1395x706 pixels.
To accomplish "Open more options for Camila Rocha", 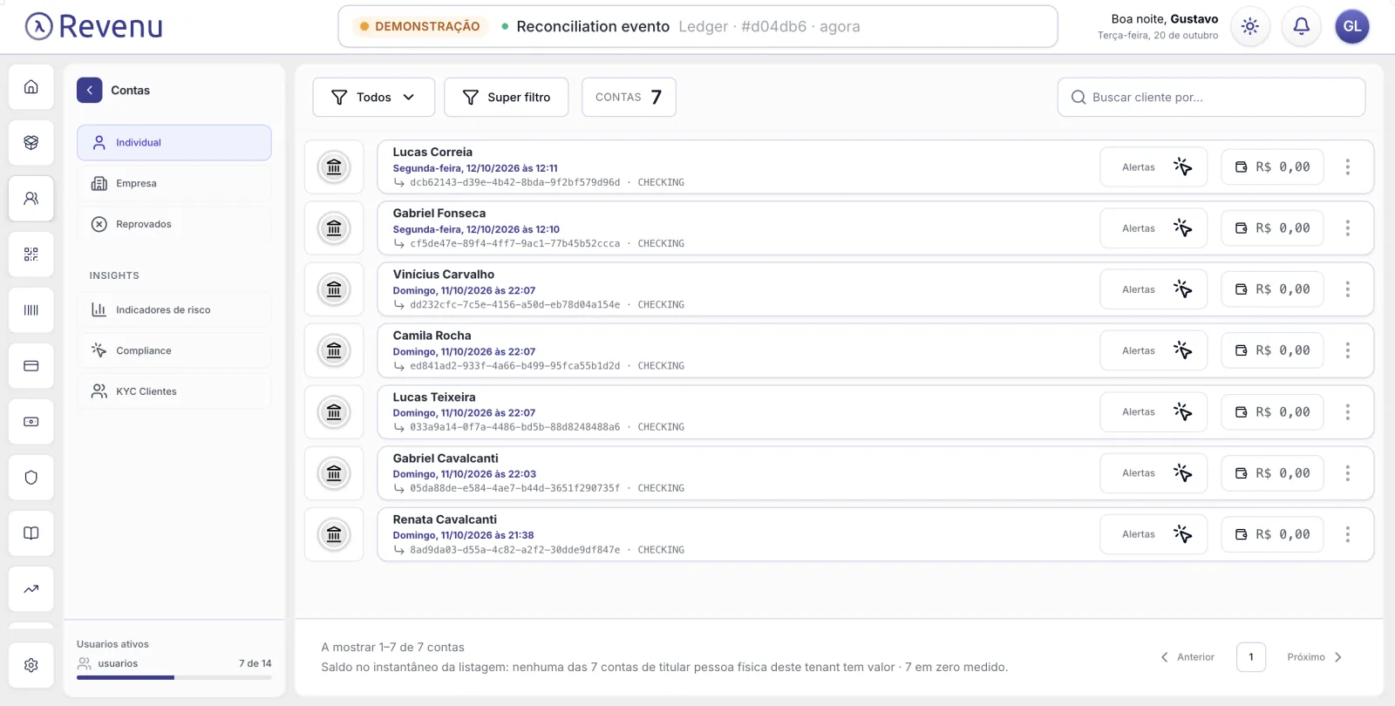I will point(1347,350).
